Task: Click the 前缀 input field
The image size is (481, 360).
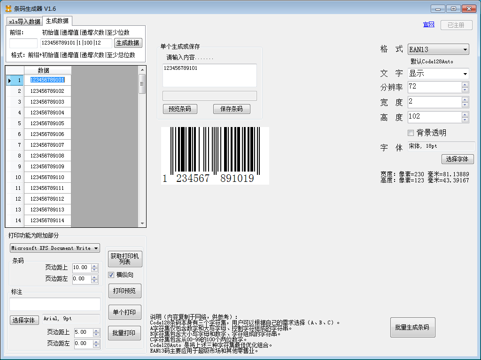Action: [x=23, y=43]
